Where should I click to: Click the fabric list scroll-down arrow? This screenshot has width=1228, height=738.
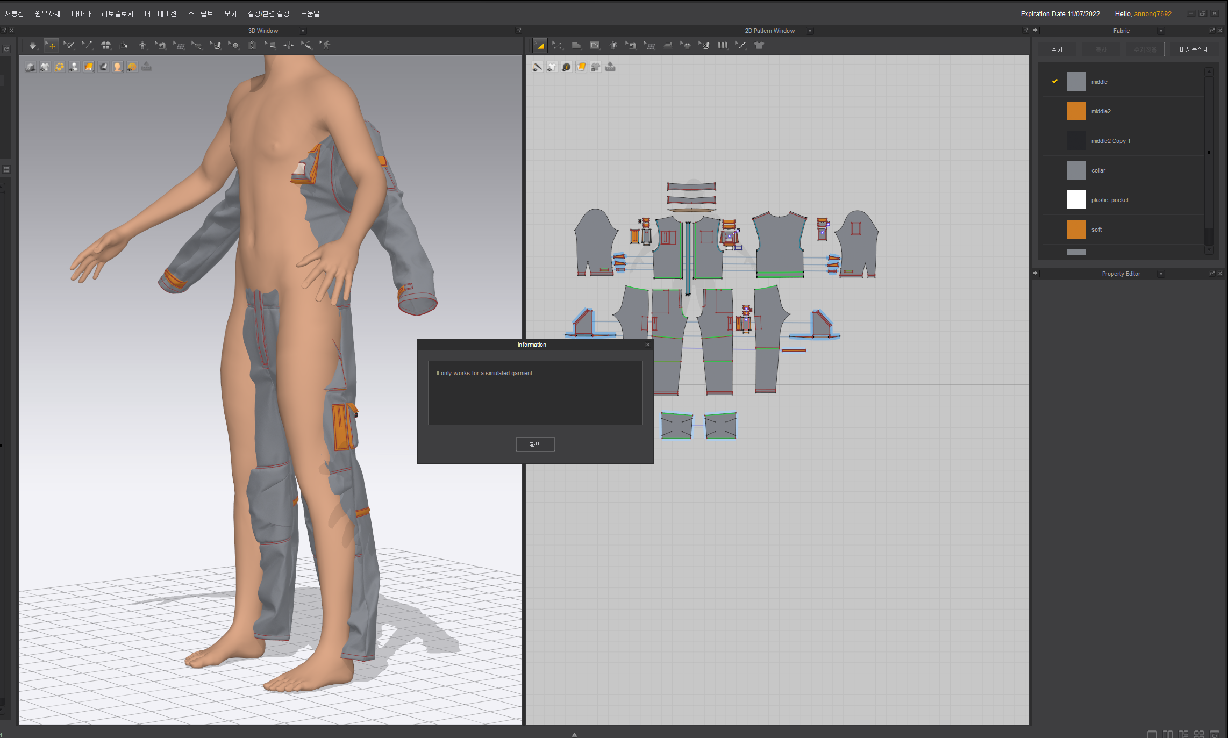tap(1209, 249)
